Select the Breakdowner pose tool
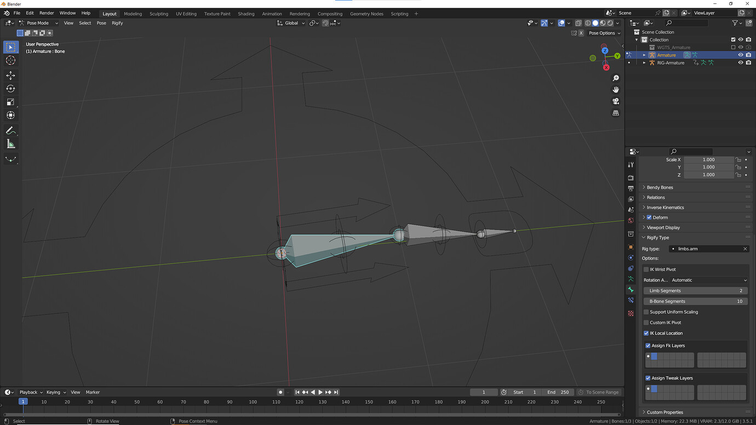Screen dimensions: 756x425 (10, 159)
